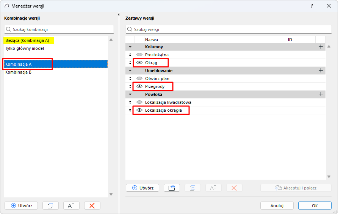Collapse the Kolumny version set

(x=130, y=47)
